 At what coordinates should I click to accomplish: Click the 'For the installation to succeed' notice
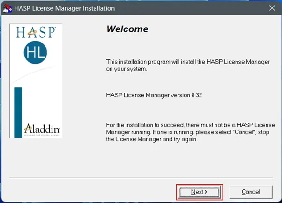point(191,132)
